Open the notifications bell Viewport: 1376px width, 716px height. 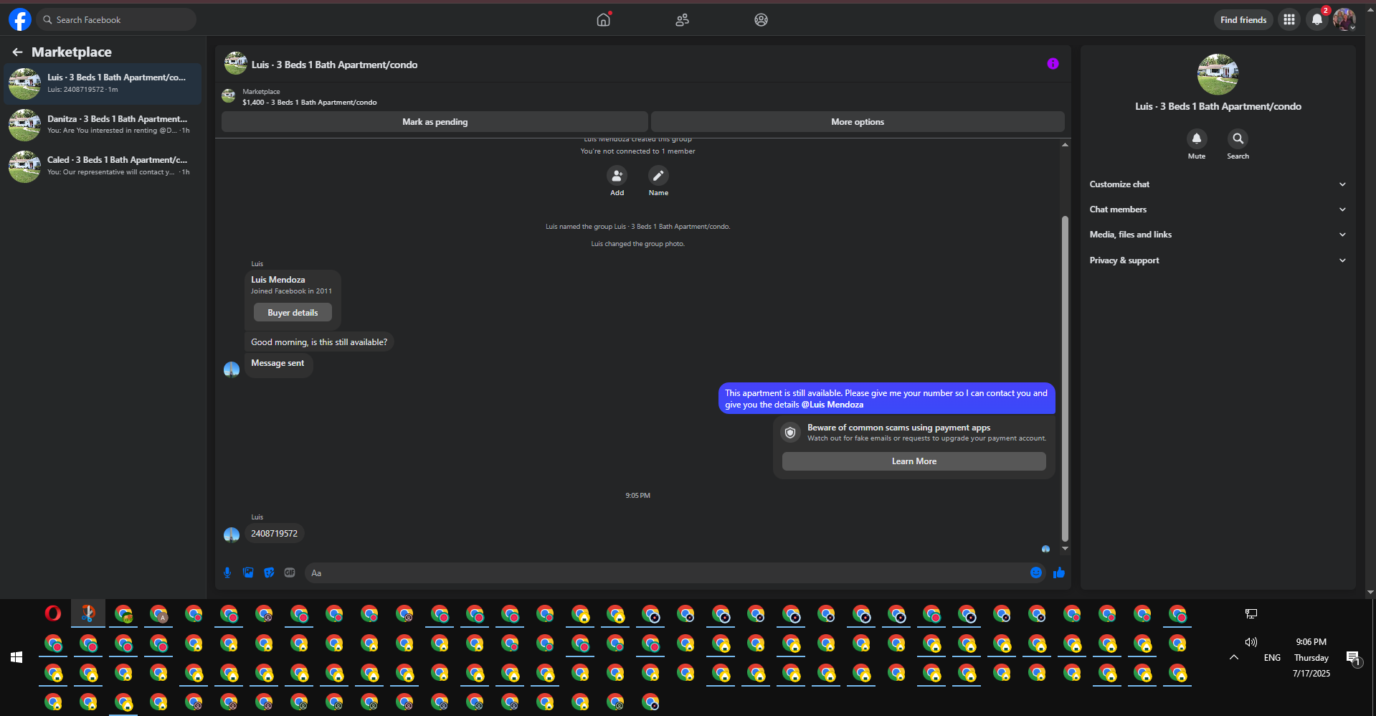pyautogui.click(x=1317, y=19)
